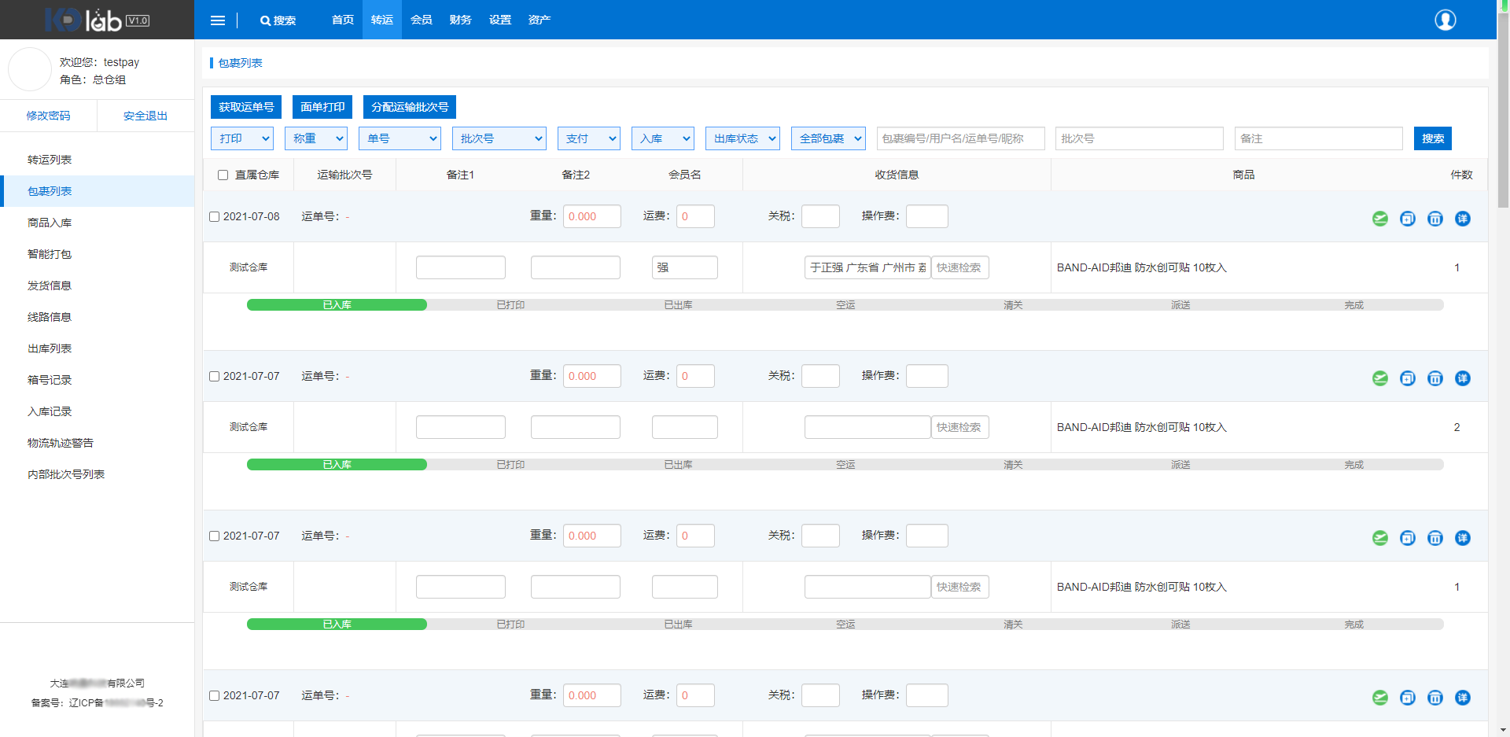Focus the 批次号 text search field
This screenshot has width=1510, height=737.
[x=1140, y=138]
